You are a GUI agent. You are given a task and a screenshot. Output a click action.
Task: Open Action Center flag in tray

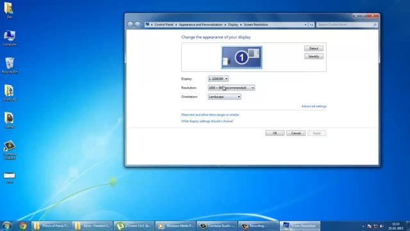coord(369,227)
